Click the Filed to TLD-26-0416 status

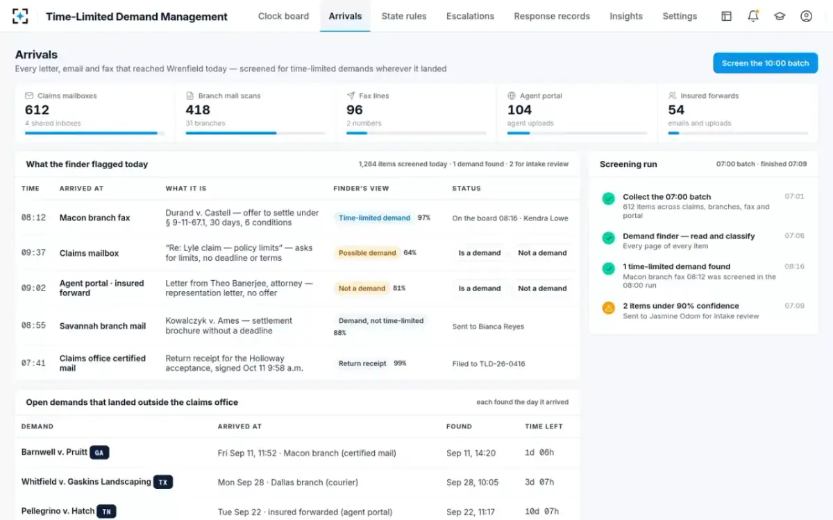click(x=489, y=363)
